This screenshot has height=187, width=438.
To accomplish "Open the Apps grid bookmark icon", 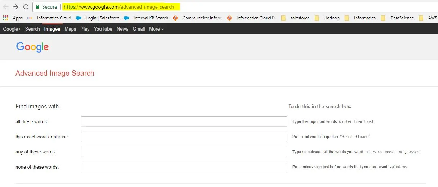I will click(x=5, y=18).
